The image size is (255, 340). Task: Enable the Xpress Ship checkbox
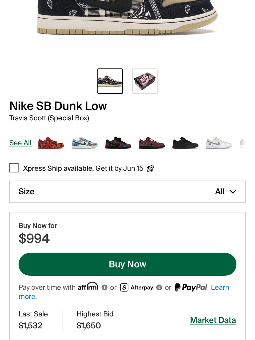point(14,168)
